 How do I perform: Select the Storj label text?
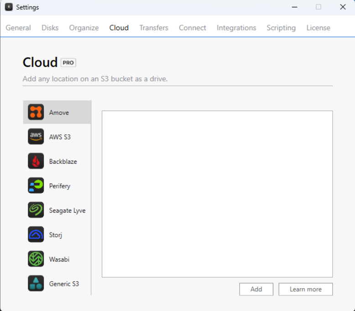[56, 235]
